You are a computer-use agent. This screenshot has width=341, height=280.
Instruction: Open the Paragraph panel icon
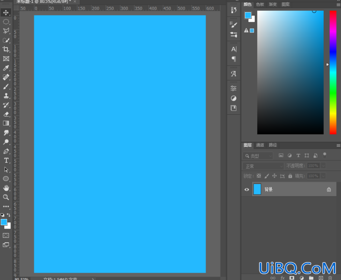click(x=234, y=59)
